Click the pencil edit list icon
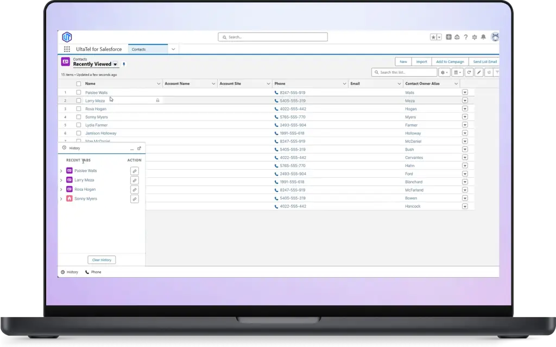This screenshot has height=347, width=556. (479, 72)
